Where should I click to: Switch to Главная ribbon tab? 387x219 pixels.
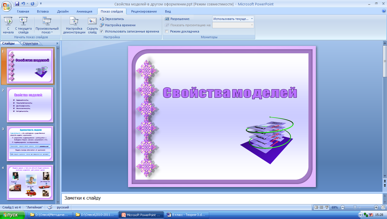tap(23, 11)
